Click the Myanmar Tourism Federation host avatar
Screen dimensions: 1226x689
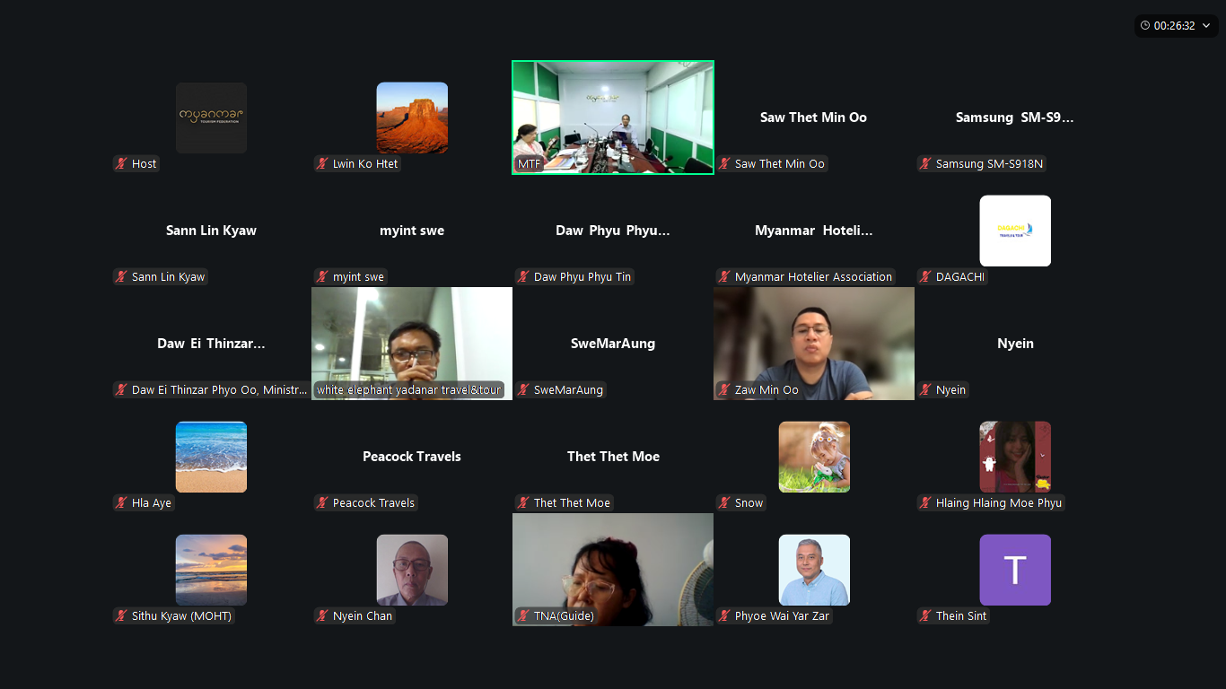tap(211, 118)
